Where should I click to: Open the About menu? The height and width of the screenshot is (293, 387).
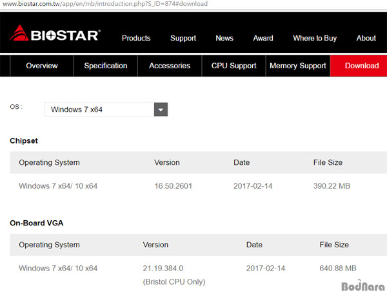pos(366,38)
